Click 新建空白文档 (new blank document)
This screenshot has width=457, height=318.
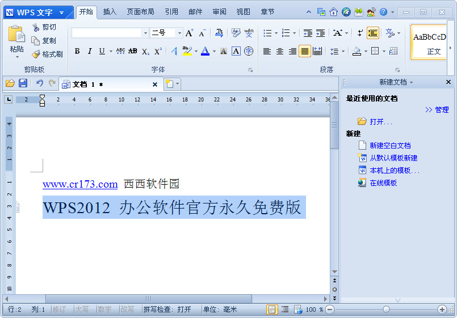[390, 146]
